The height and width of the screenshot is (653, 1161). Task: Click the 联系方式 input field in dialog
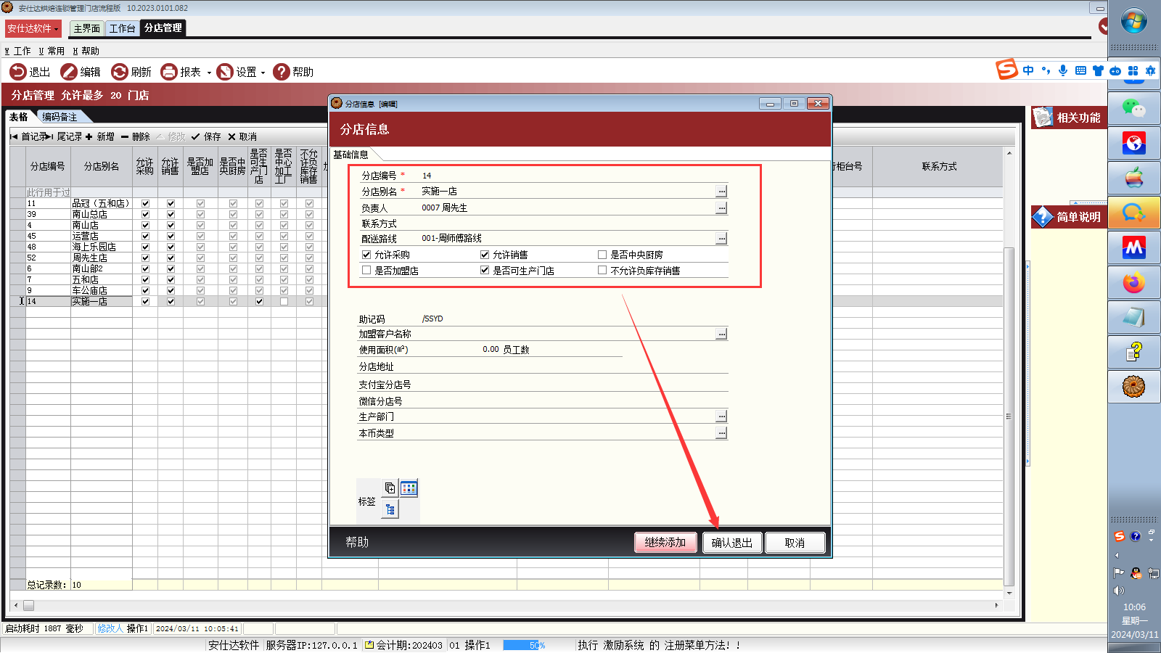(574, 223)
